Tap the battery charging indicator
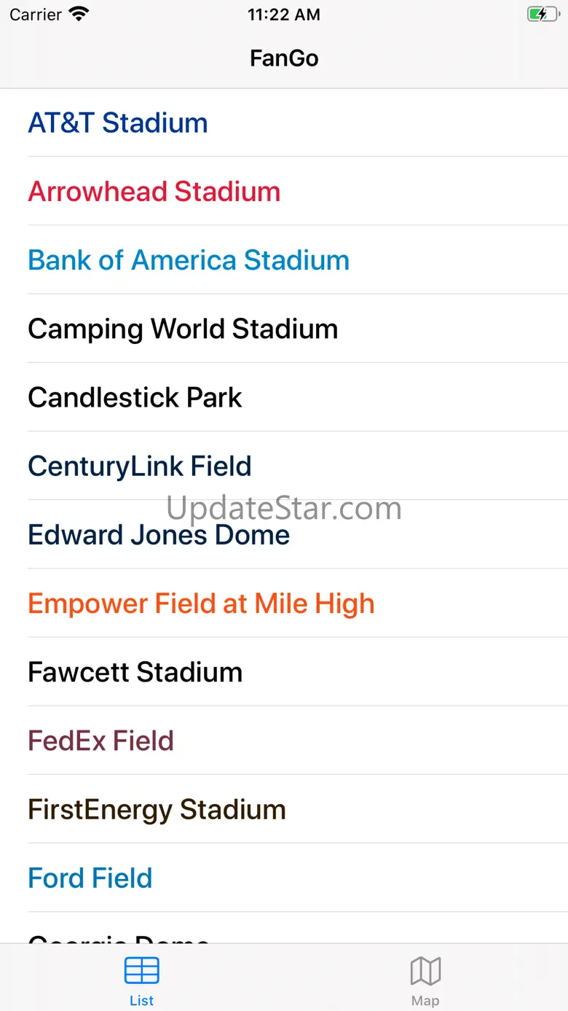Image resolution: width=568 pixels, height=1011 pixels. click(x=543, y=14)
